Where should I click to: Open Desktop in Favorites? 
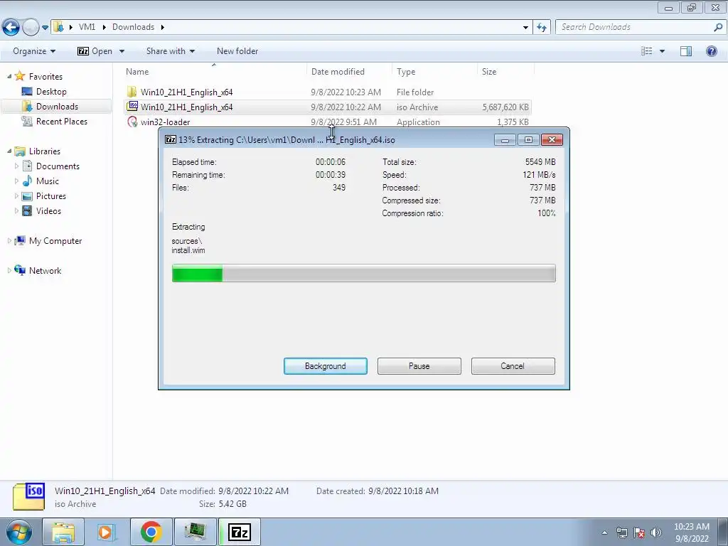51,92
